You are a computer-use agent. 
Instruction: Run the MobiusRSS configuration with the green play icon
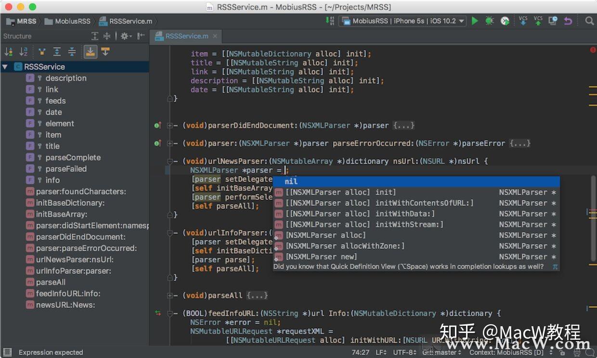[x=475, y=21]
